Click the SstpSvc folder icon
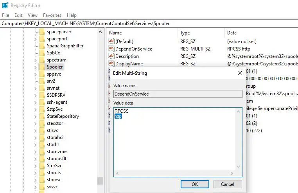This screenshot has height=193, width=298. click(42, 109)
